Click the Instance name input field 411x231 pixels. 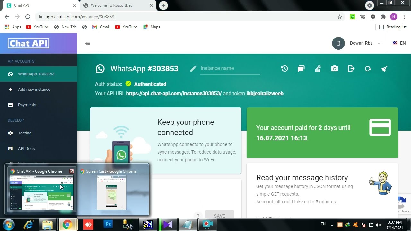click(x=230, y=68)
